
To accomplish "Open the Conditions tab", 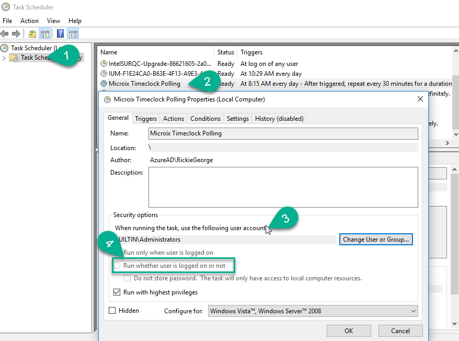I will [205, 119].
